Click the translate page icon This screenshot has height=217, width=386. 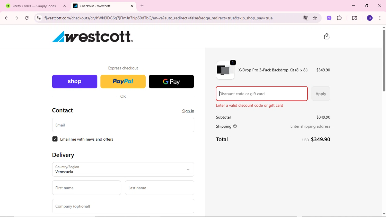(x=306, y=18)
